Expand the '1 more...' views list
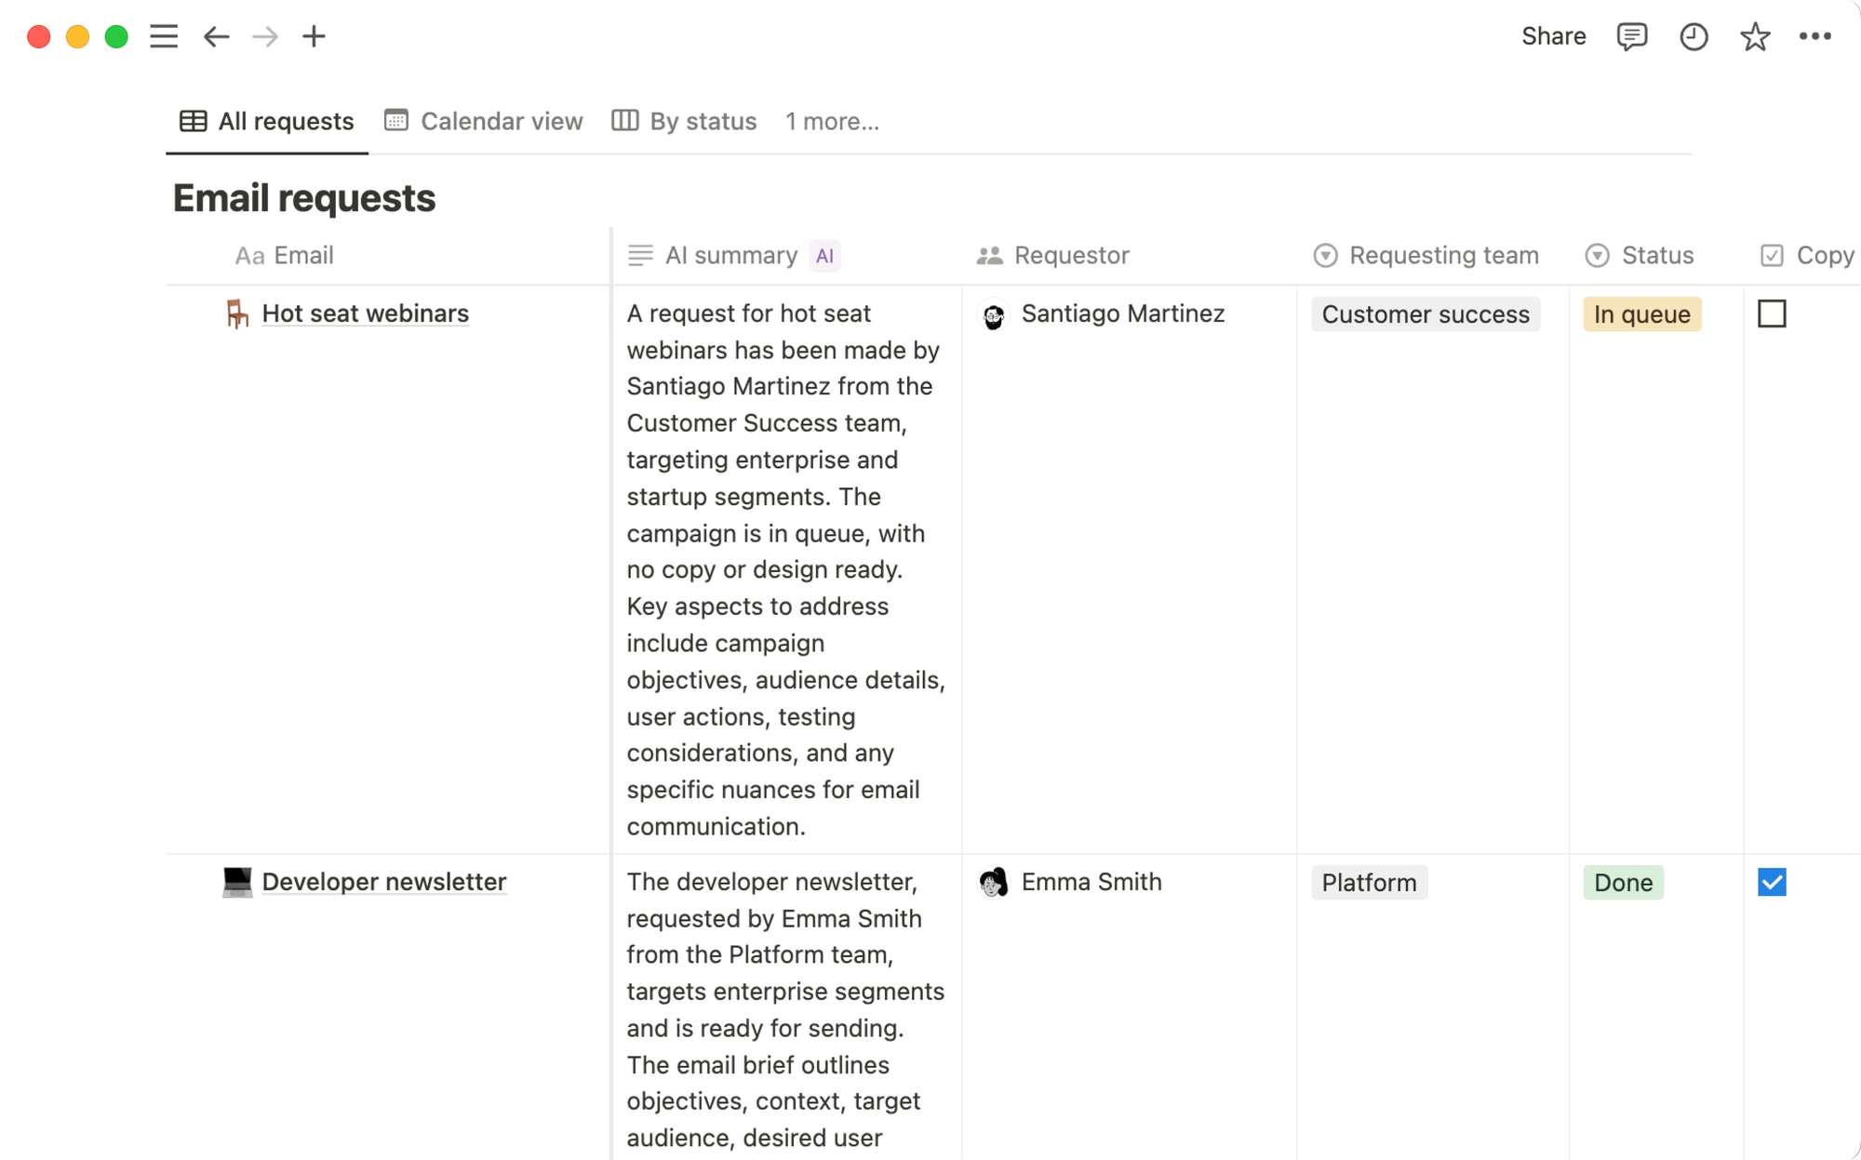 pos(832,121)
